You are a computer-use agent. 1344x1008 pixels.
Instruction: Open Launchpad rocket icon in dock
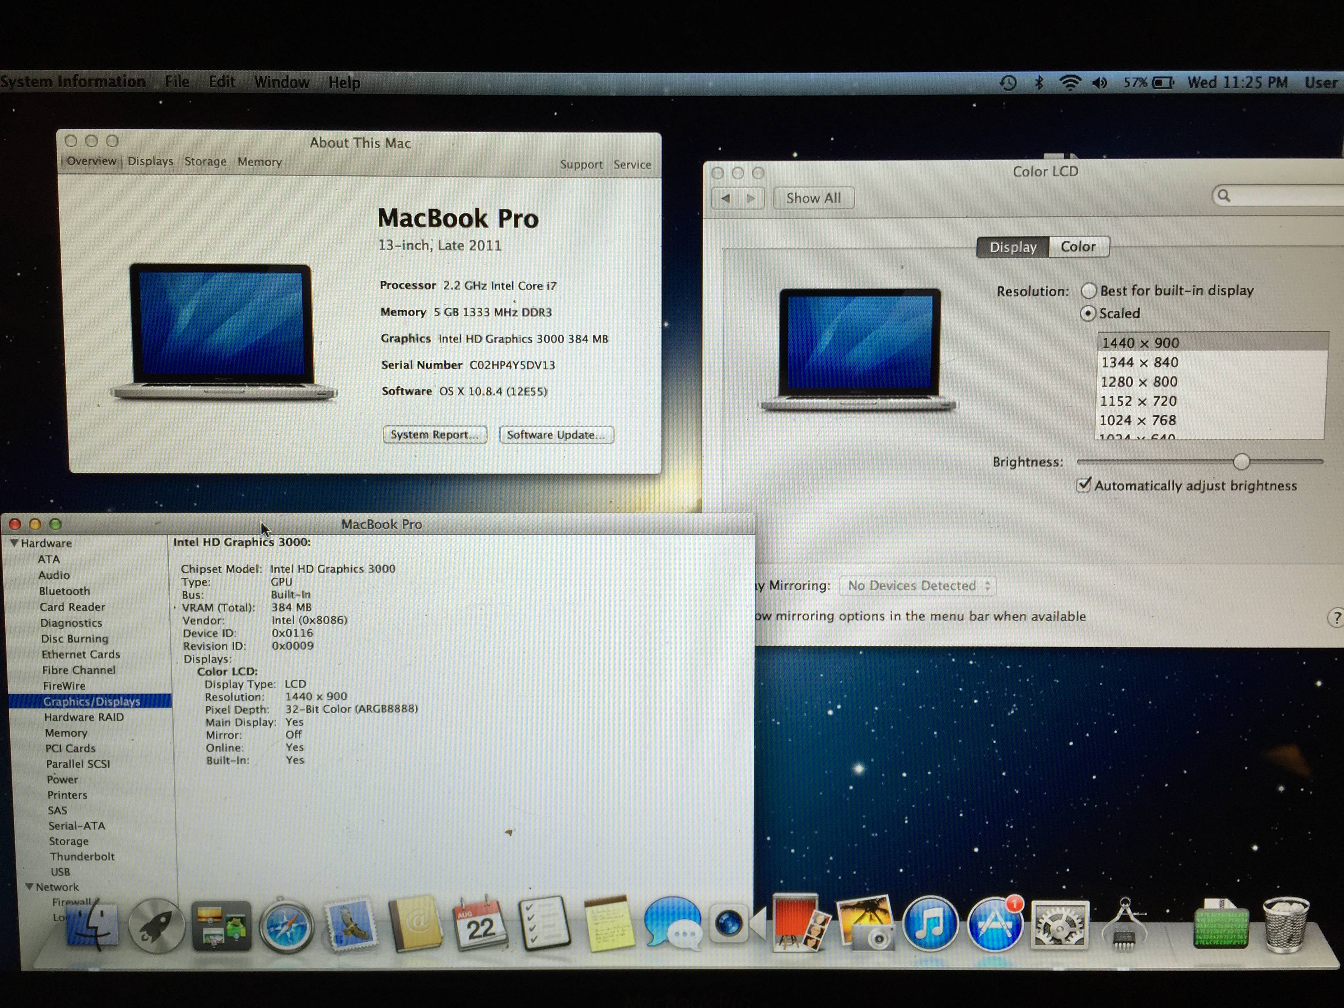[x=156, y=926]
